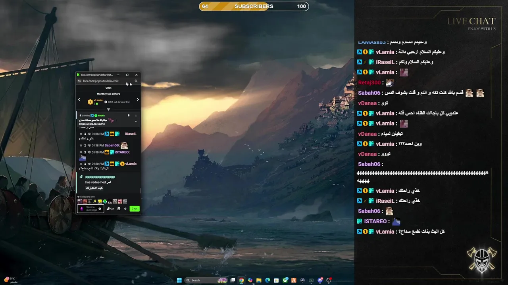The width and height of the screenshot is (508, 285).
Task: Ban iRaseiL using the shield icon
Action: click(89, 134)
